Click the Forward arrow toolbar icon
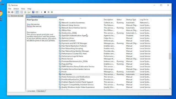 click(x=12, y=12)
